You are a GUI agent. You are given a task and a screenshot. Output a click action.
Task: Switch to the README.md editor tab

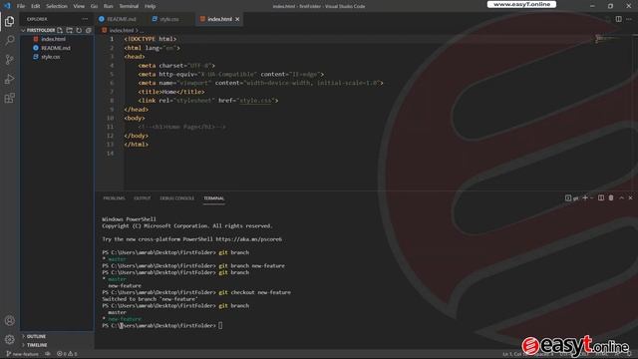(121, 19)
